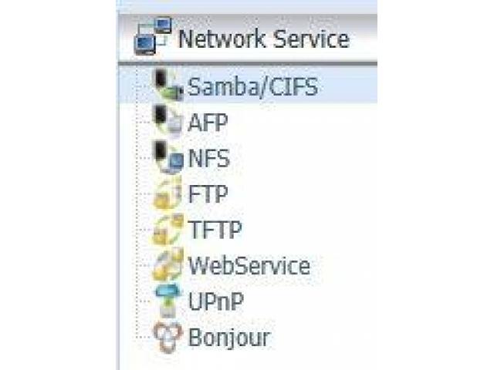Go to the UPnP entry
The width and height of the screenshot is (494, 370).
pos(216,301)
